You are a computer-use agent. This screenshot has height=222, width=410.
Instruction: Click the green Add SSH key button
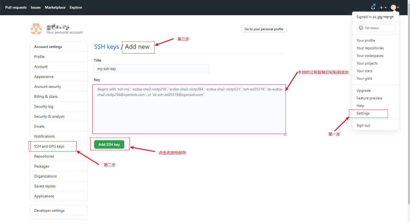point(109,144)
